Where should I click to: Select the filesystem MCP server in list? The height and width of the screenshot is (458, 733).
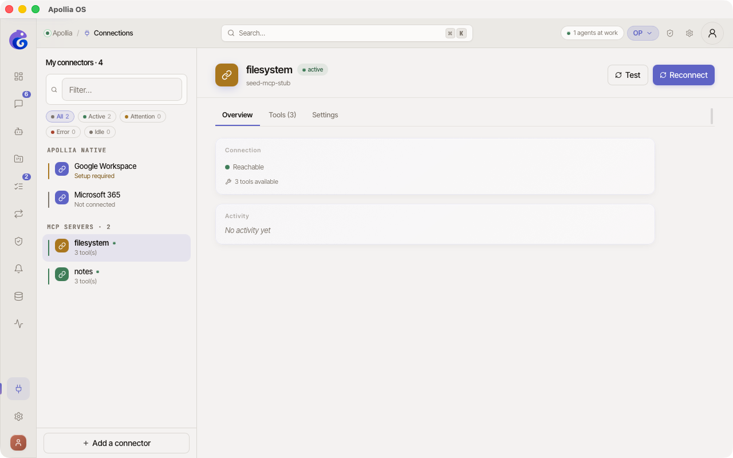coord(117,248)
